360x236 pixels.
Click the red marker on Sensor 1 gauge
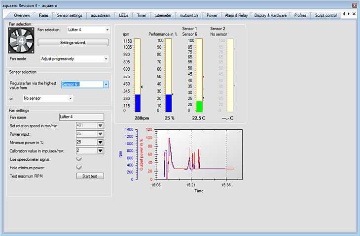pos(204,77)
